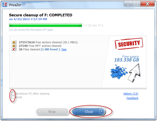Viewport: 157px width, 121px height.
Task: Open the Feedback link
Action: [132, 98]
